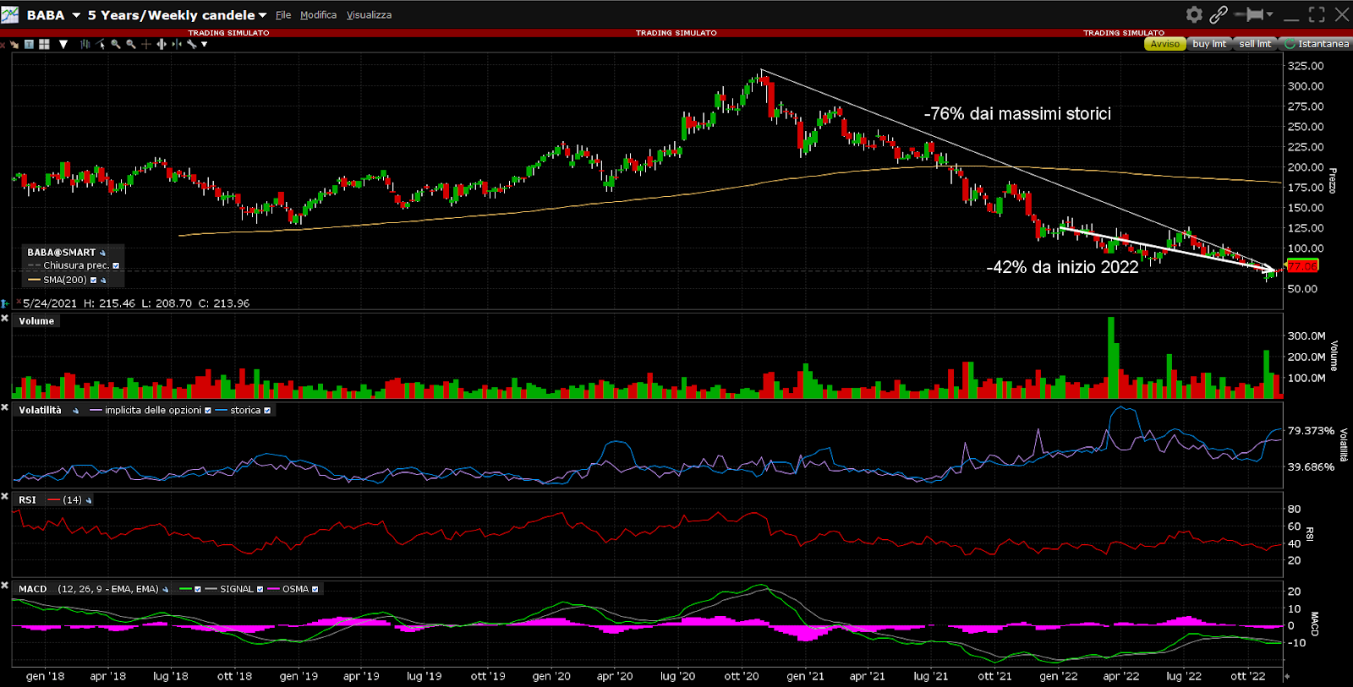Click the arrow icon beside toolbar red X

[x=14, y=44]
